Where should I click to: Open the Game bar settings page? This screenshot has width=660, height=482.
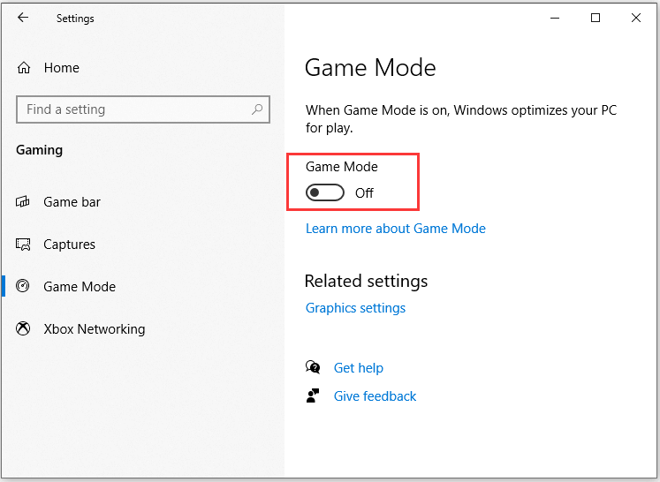72,202
